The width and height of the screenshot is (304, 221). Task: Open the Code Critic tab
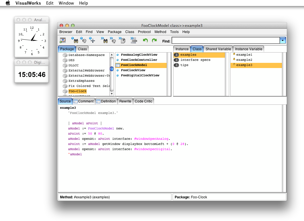(x=143, y=101)
